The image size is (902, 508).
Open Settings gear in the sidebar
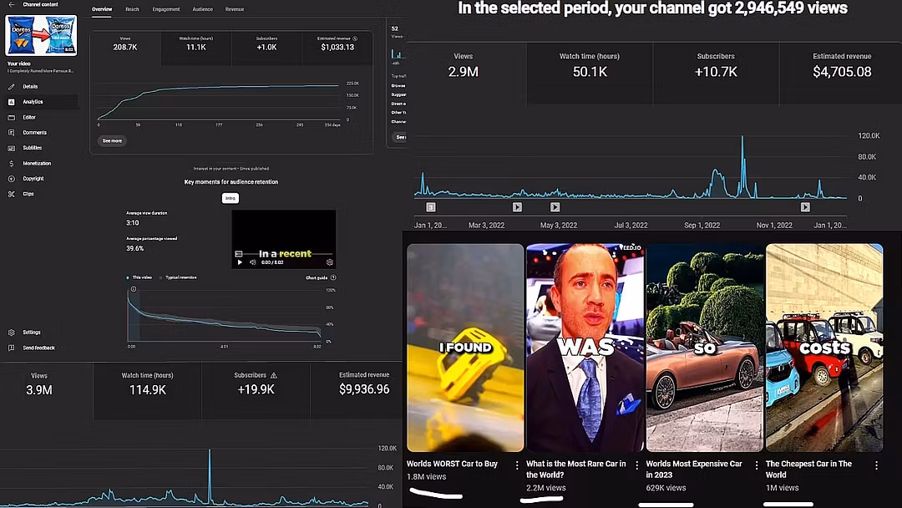coord(12,333)
